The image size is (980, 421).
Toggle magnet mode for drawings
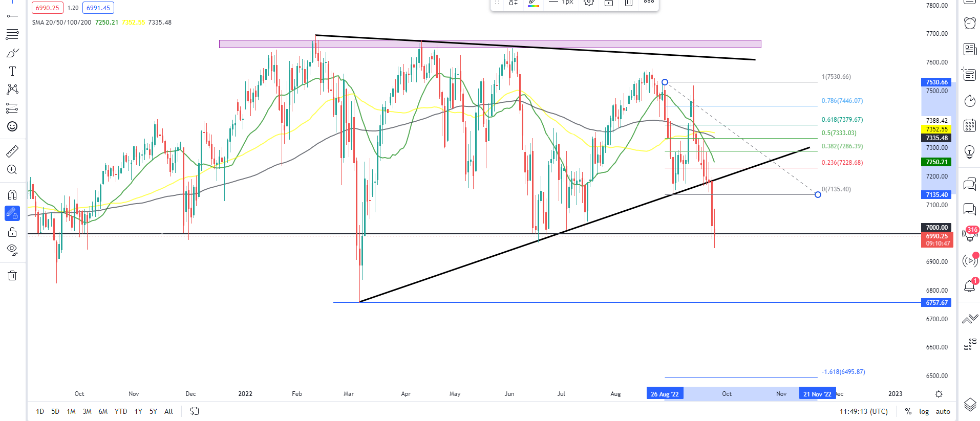12,194
